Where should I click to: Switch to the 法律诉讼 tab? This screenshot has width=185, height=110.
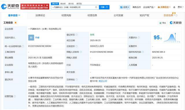pyautogui.click(x=40, y=15)
